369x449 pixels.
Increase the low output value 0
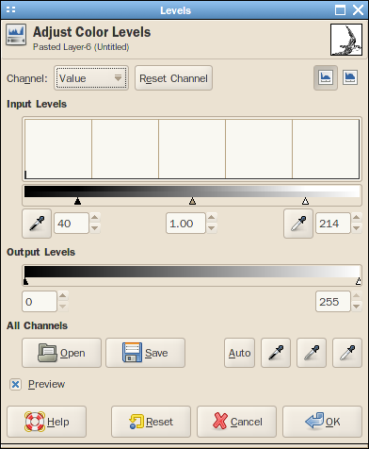(63, 296)
